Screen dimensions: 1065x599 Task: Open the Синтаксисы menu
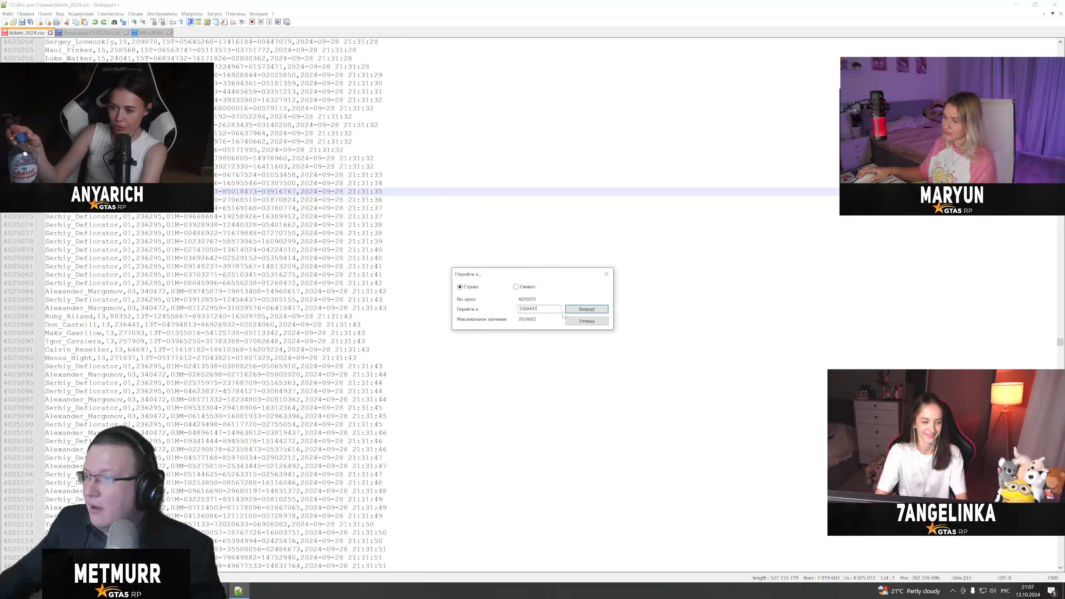pos(111,14)
